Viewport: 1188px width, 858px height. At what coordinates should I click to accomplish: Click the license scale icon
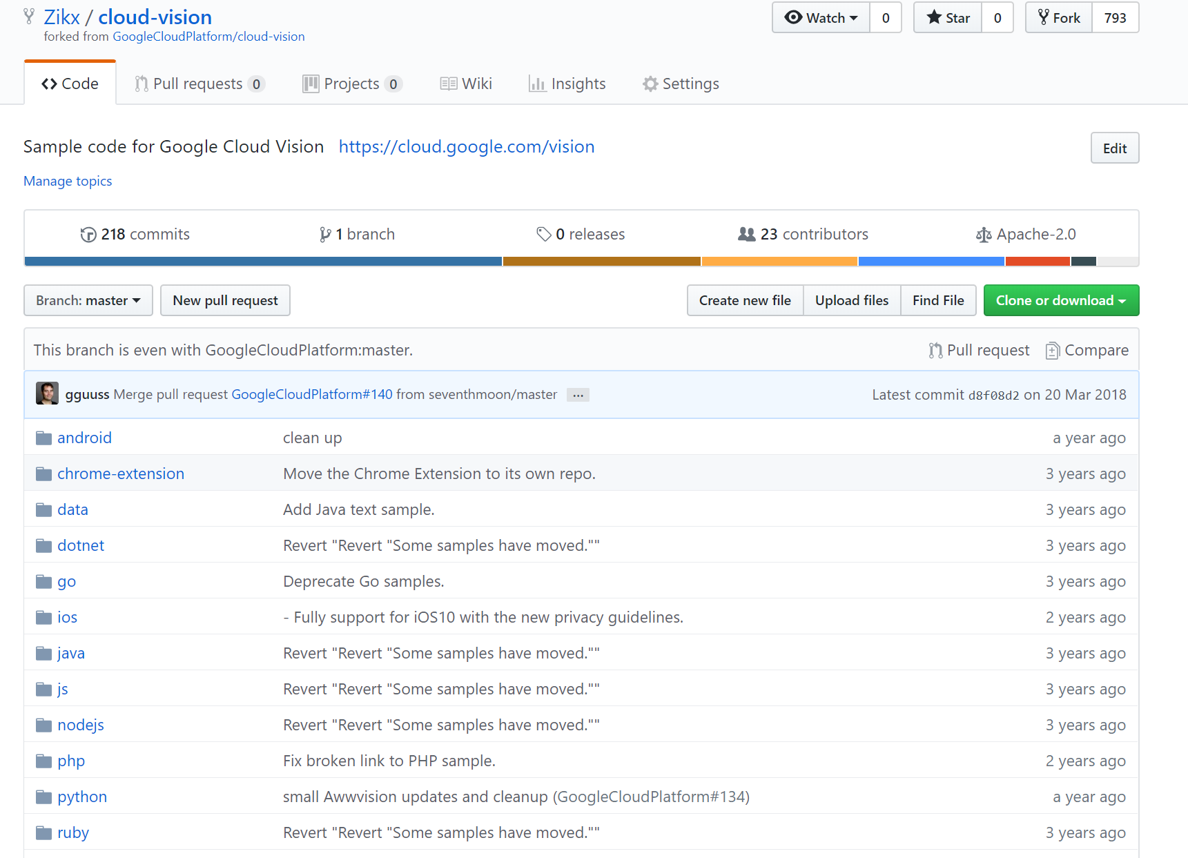[x=984, y=235]
